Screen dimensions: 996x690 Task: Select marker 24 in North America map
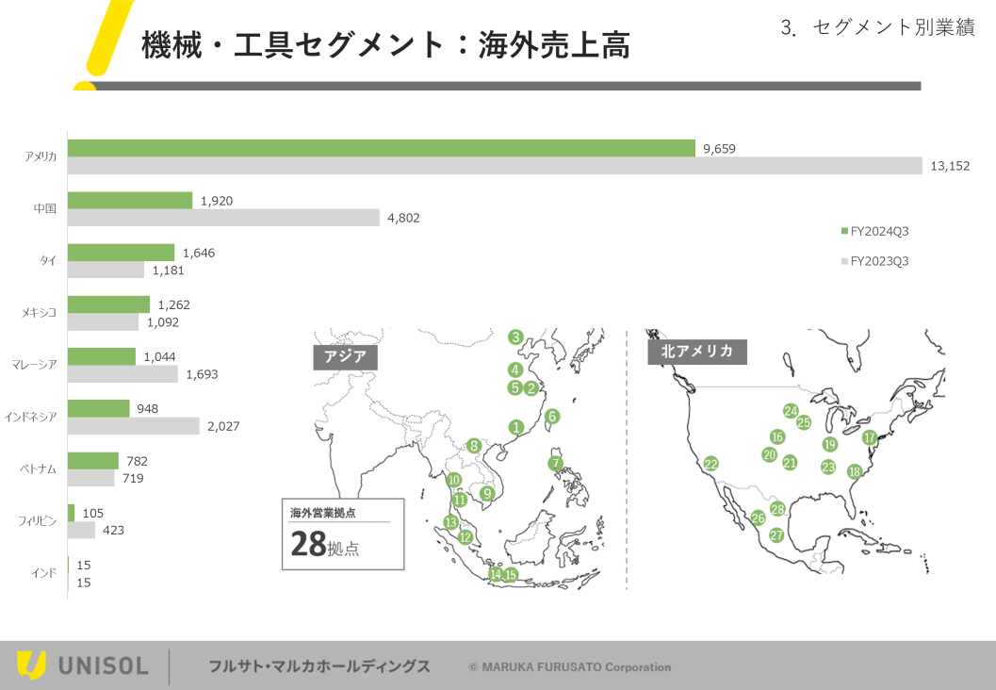click(791, 410)
